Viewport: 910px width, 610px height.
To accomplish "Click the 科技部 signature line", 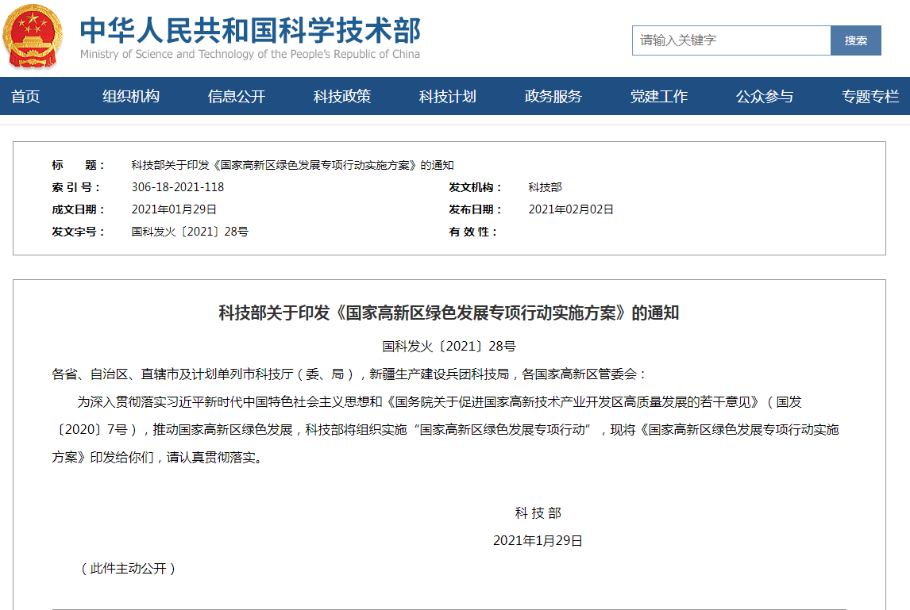I will 538,513.
